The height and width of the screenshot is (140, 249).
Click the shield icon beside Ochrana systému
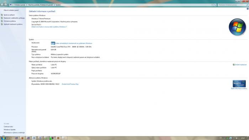(x=2, y=21)
